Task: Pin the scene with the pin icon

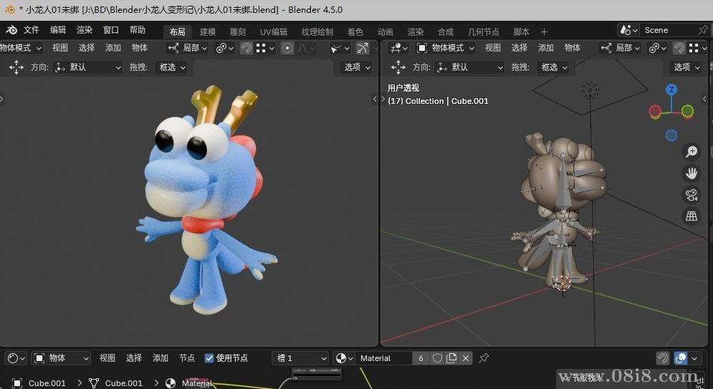Action: (x=703, y=30)
